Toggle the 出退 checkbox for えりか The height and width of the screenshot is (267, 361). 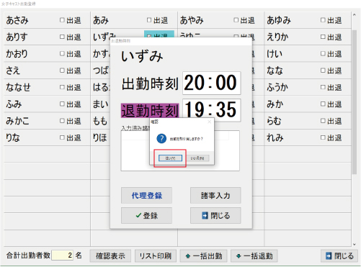click(323, 37)
